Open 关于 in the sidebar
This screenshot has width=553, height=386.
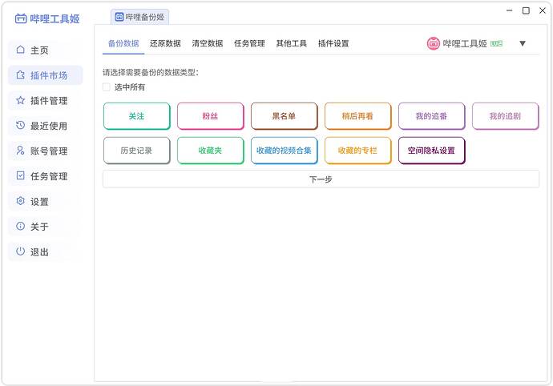(x=45, y=227)
